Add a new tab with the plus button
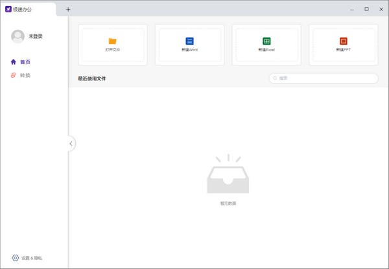Screen dimensions: 389x269 (x=68, y=9)
